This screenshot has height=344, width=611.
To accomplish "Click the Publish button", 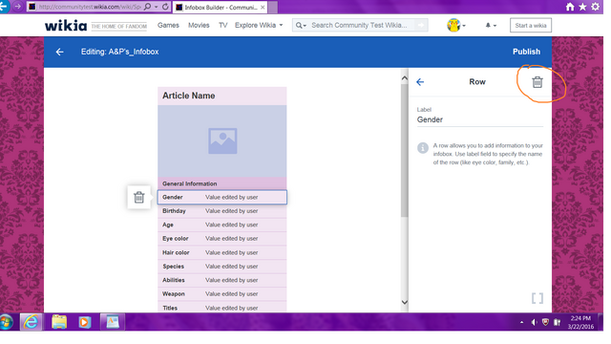I will [x=526, y=52].
